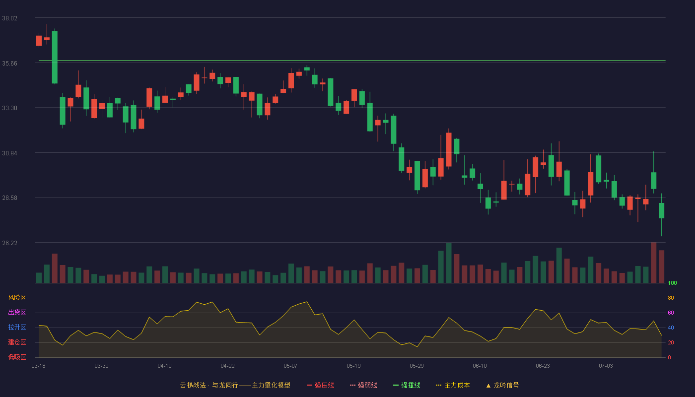695x397 pixels.
Task: Click the 26.22 price axis label
Action: (9, 243)
